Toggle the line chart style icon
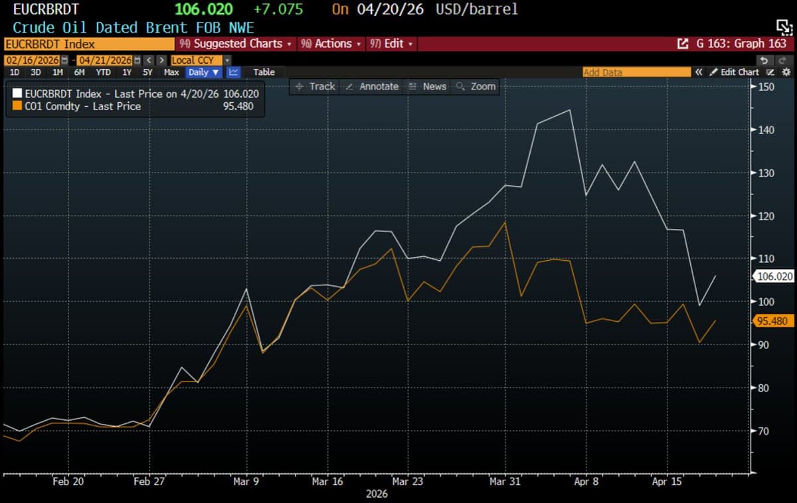The width and height of the screenshot is (797, 503). click(232, 72)
